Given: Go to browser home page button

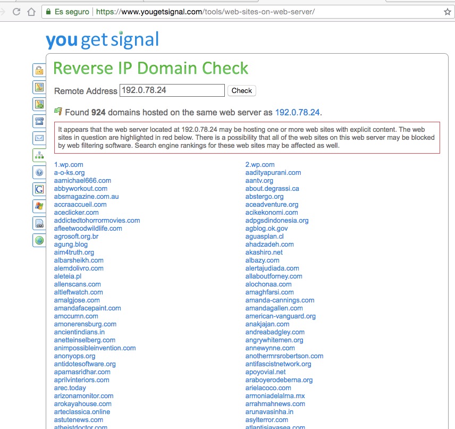Looking at the screenshot, I should point(31,11).
